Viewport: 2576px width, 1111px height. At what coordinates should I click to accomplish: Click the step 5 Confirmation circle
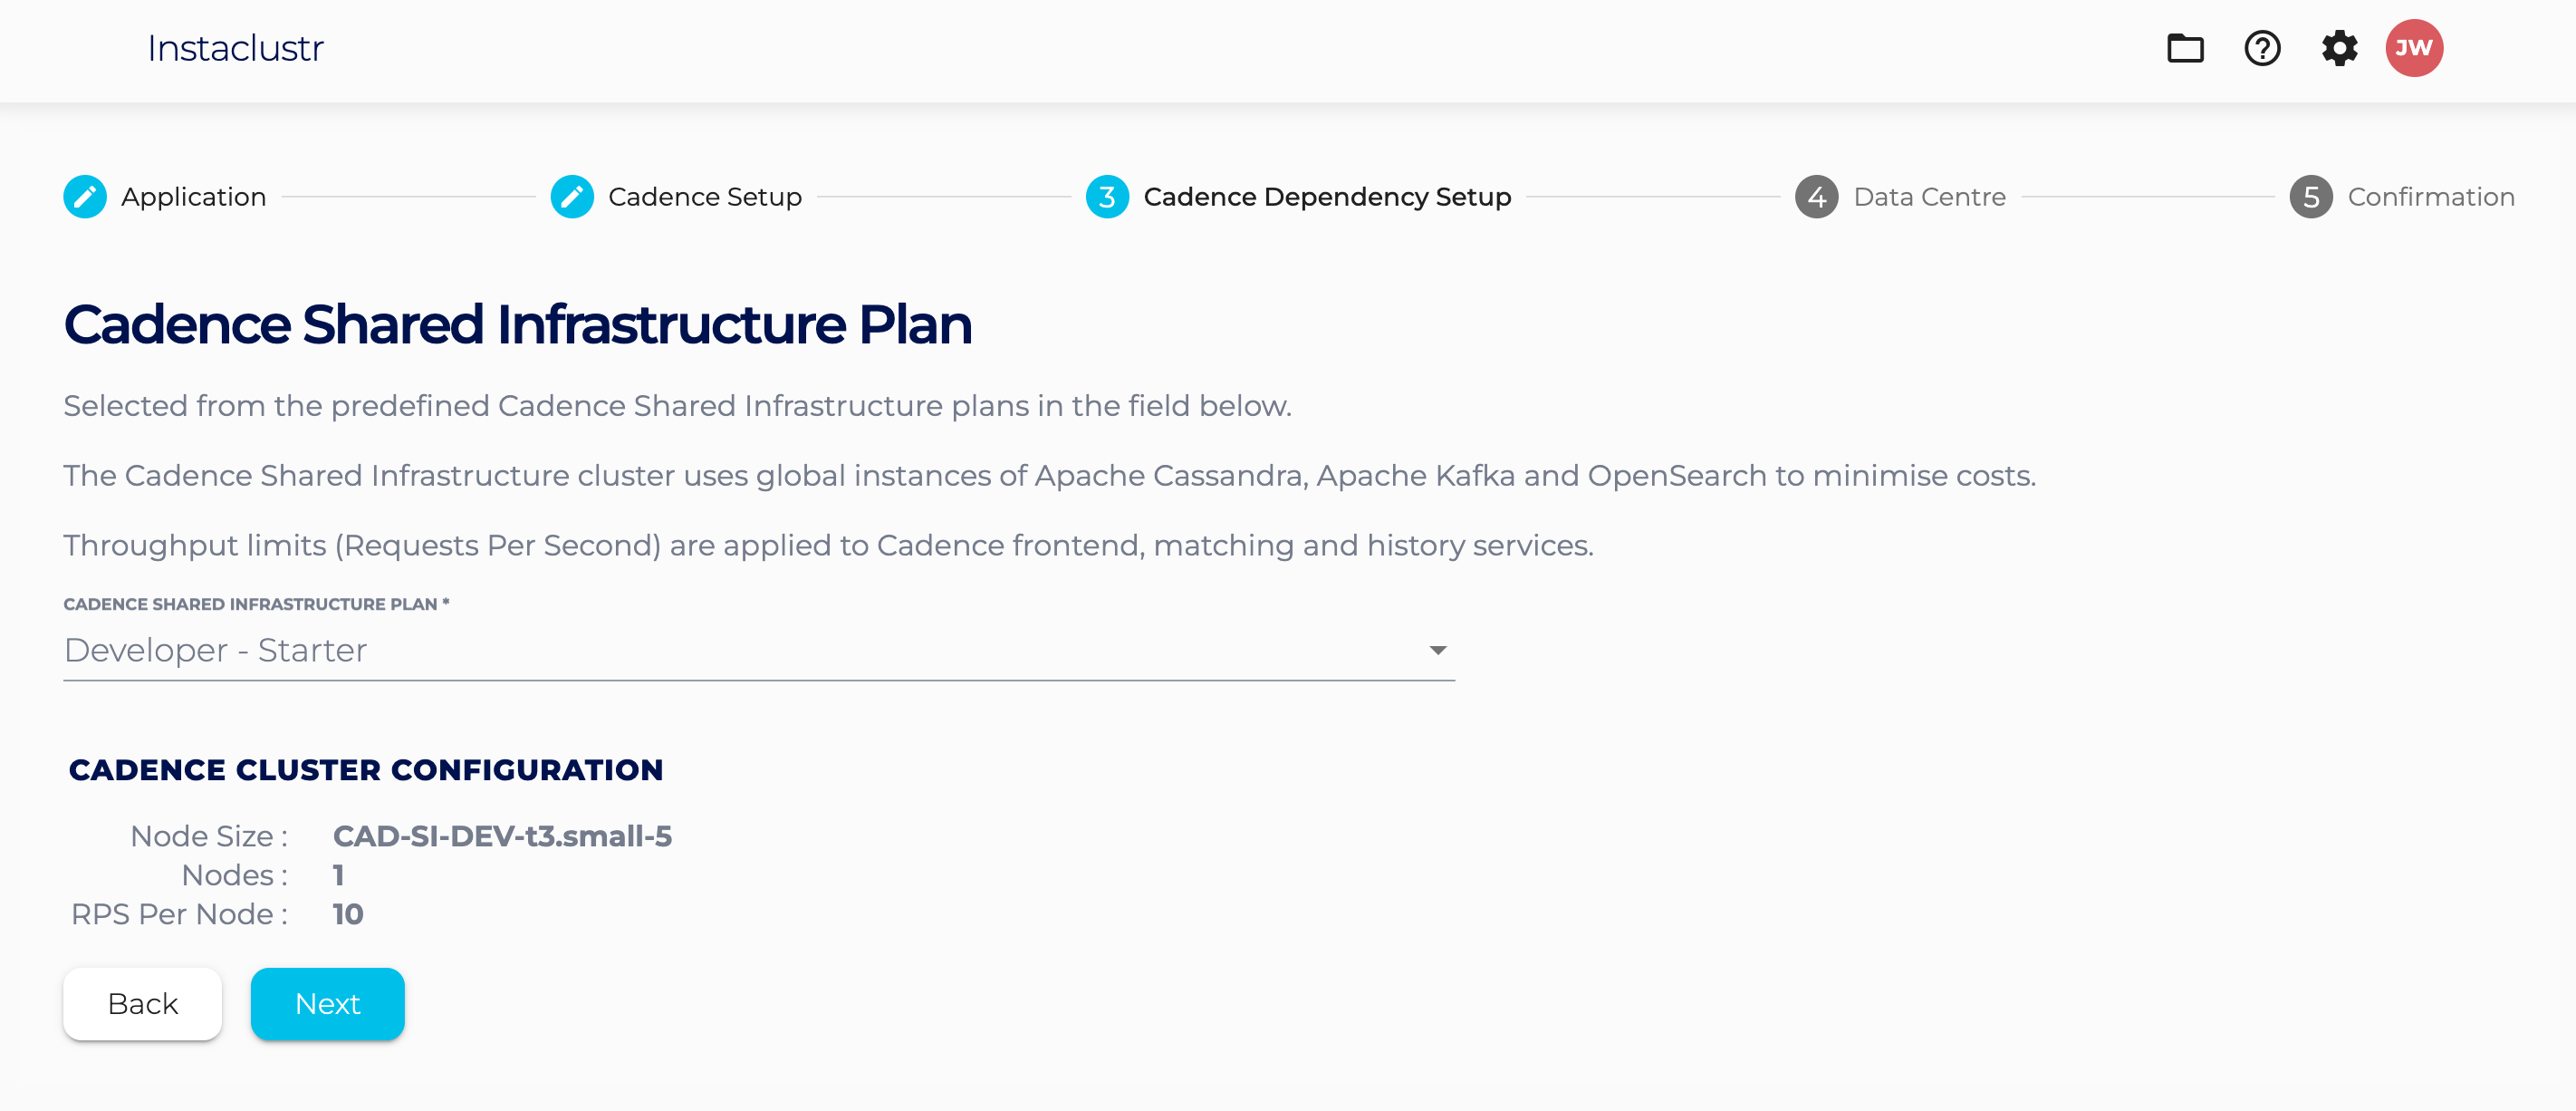click(2310, 198)
